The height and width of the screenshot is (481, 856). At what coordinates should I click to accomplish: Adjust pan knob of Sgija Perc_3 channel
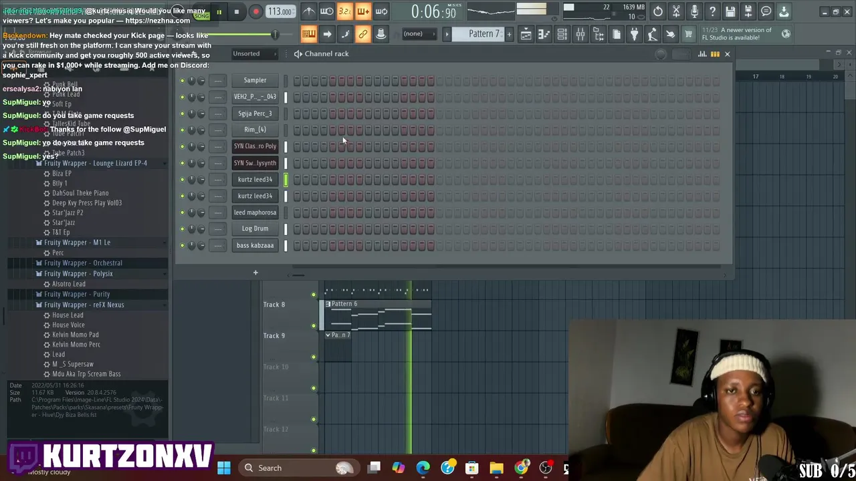tap(192, 114)
